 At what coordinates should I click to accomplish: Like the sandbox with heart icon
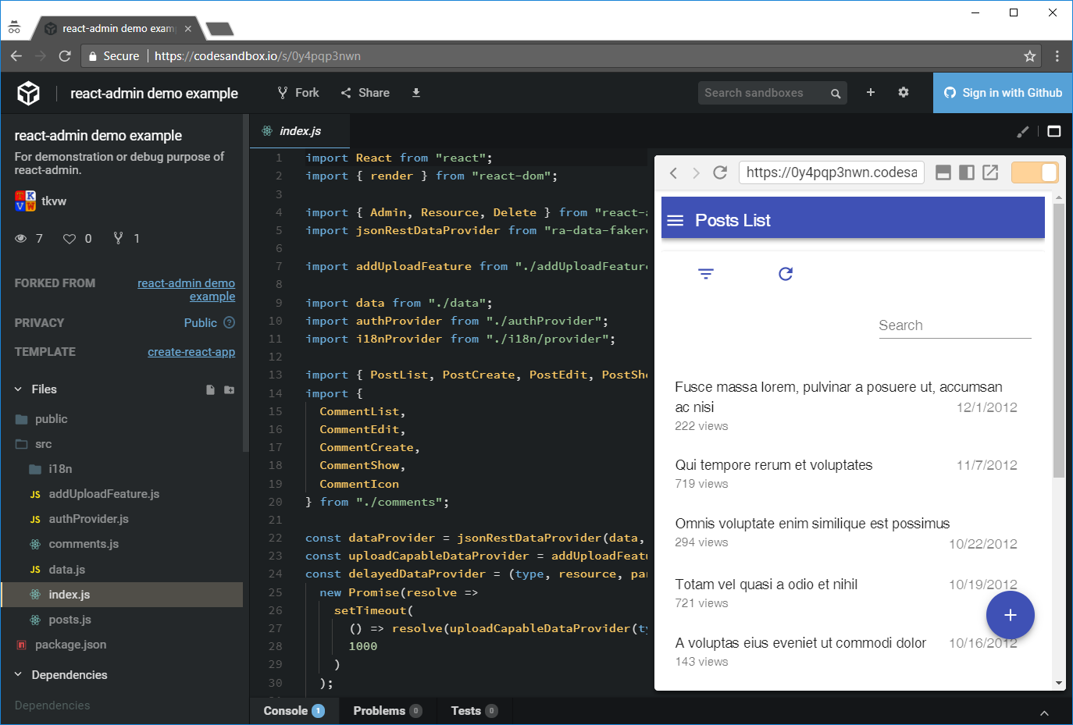[70, 239]
